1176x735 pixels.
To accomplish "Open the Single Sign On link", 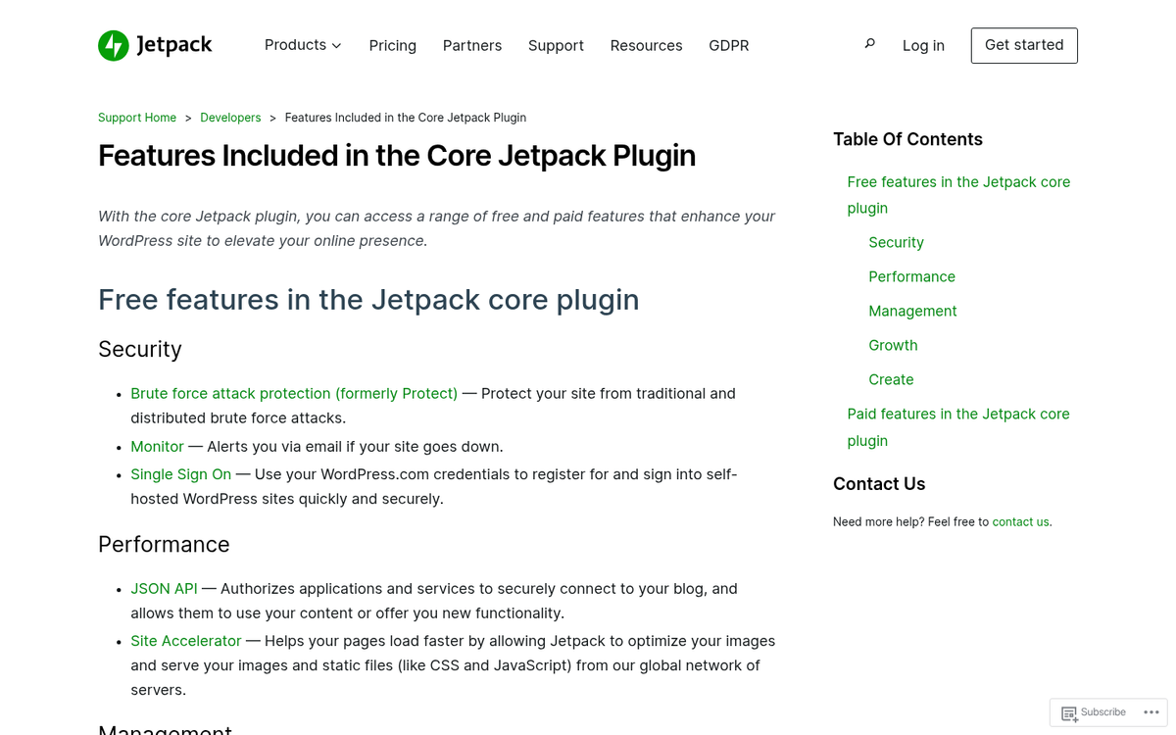I will pos(180,474).
